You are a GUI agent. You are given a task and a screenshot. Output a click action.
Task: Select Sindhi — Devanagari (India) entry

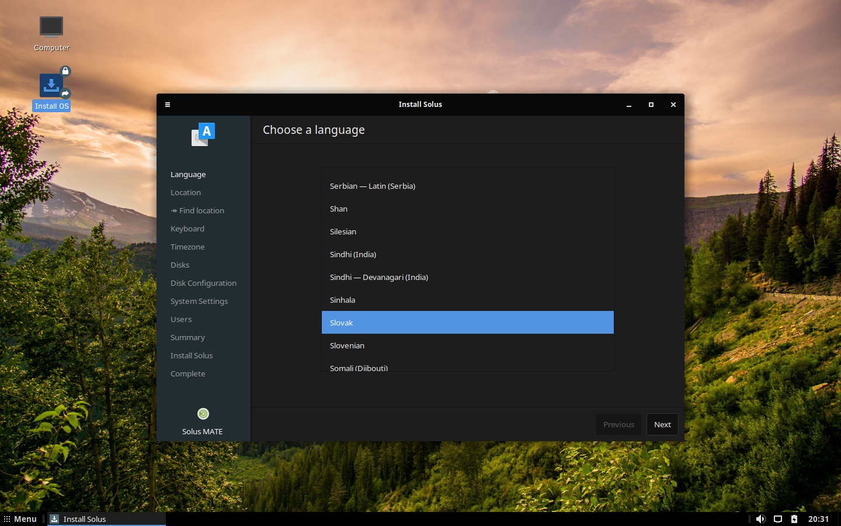(x=467, y=277)
